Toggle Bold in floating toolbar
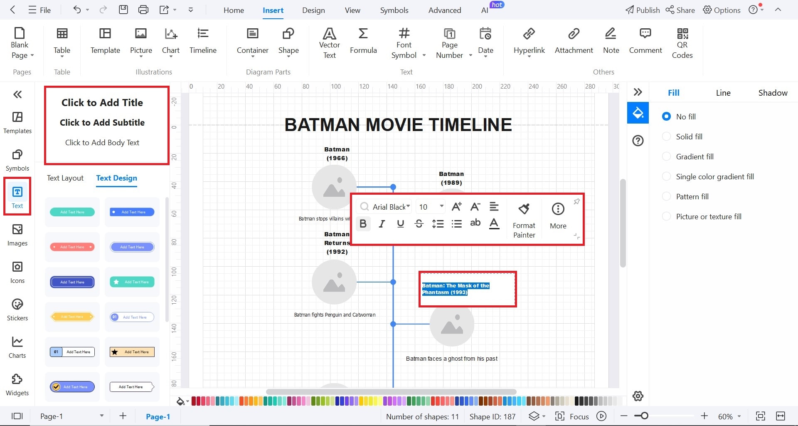798x426 pixels. coord(363,224)
